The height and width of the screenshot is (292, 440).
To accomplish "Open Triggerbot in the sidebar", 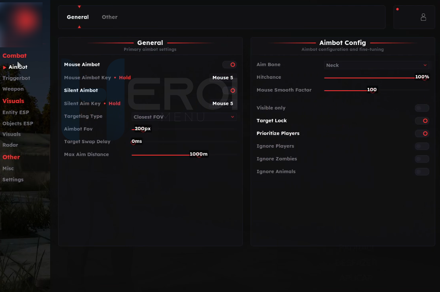I will [16, 78].
